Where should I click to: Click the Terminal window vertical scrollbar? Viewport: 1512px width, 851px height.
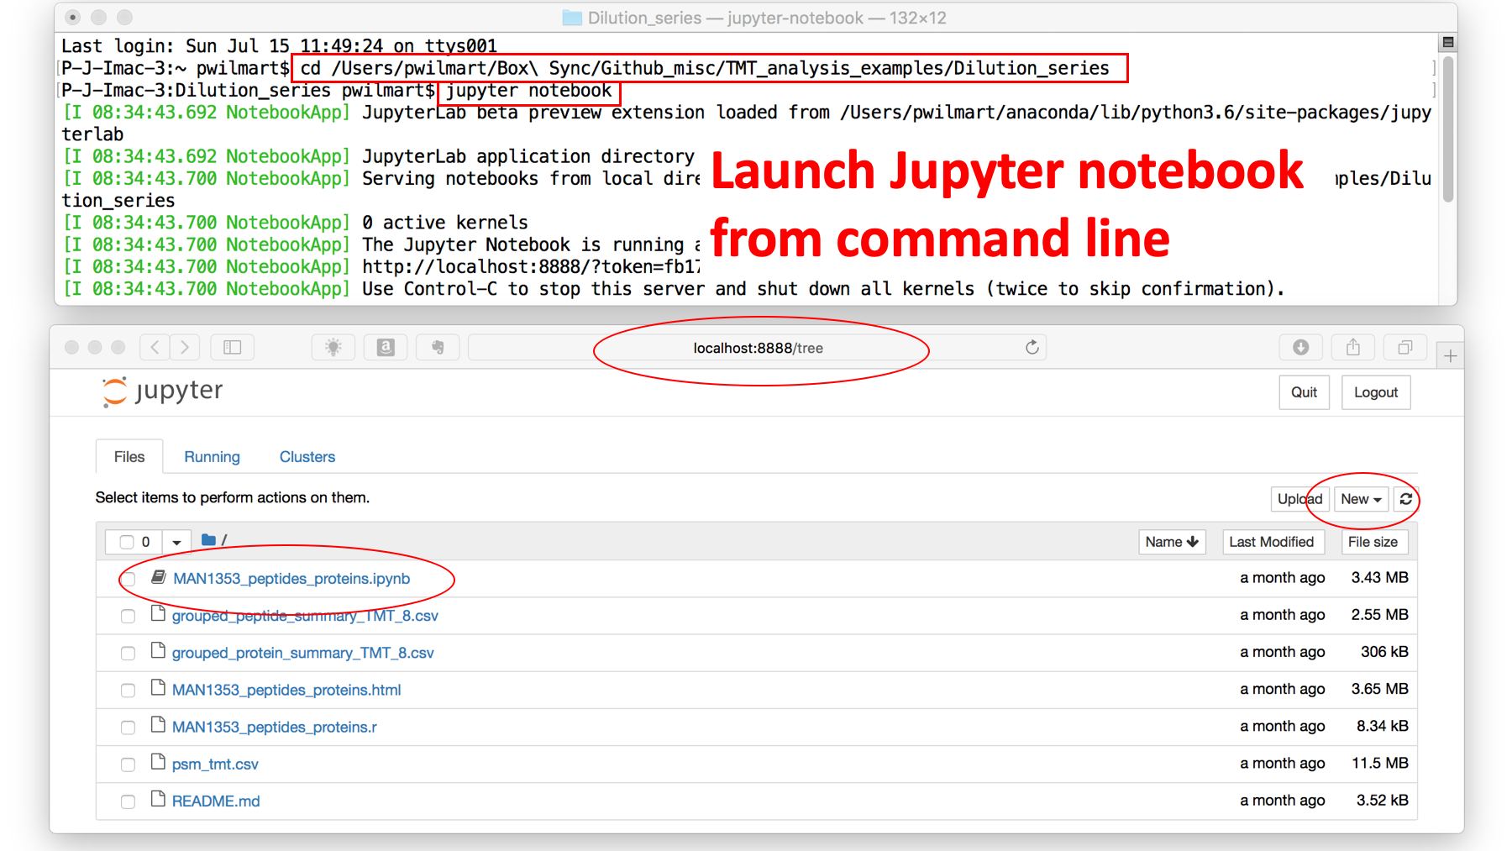1448,129
